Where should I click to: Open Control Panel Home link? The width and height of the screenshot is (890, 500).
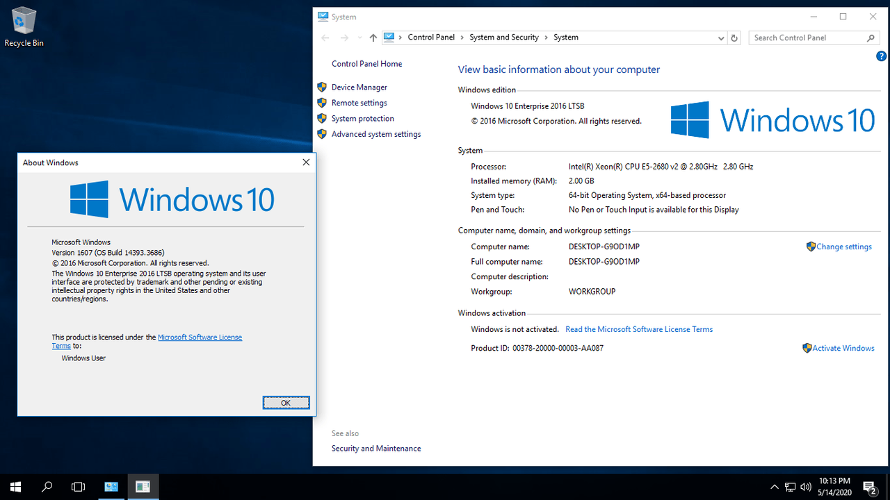[x=366, y=64]
